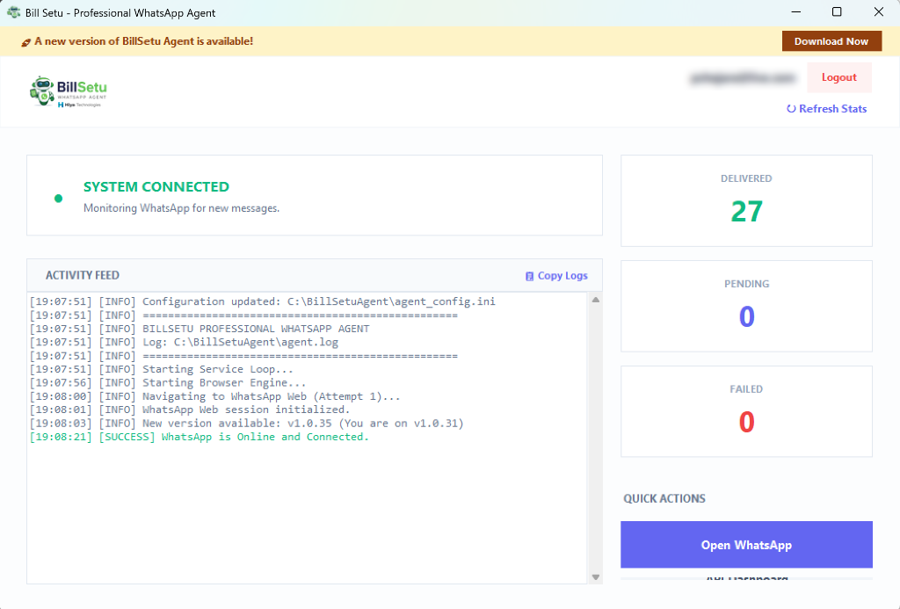
Task: Click the Refresh Stats circular arrow icon
Action: [x=791, y=108]
